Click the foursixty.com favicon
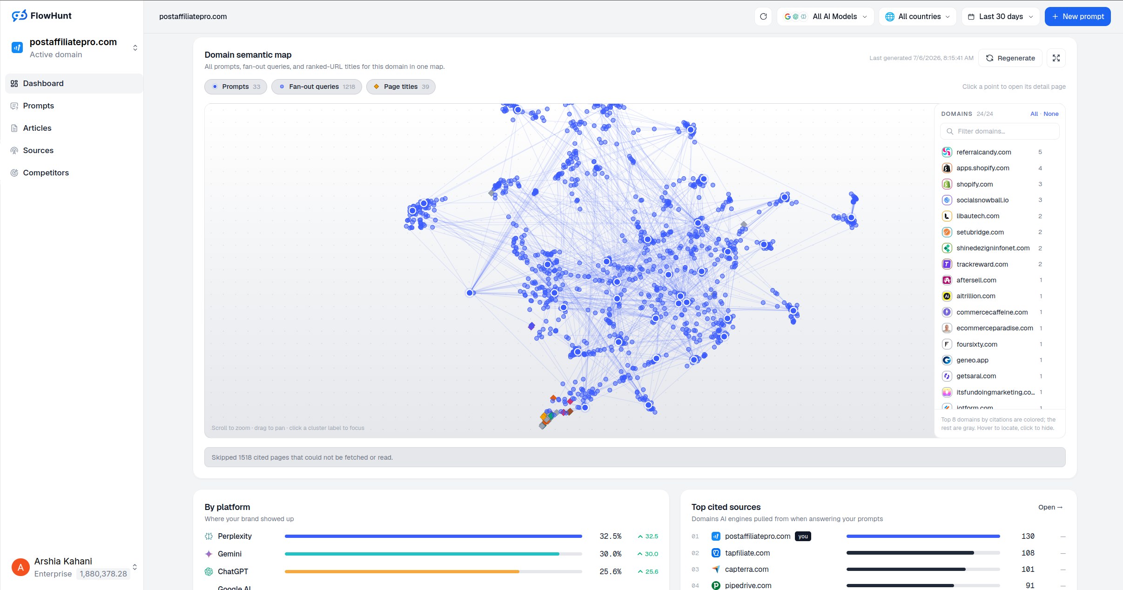 pos(947,344)
